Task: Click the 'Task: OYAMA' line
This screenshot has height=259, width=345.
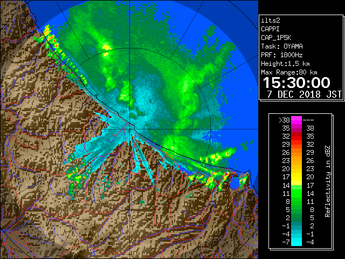Action: tap(282, 46)
